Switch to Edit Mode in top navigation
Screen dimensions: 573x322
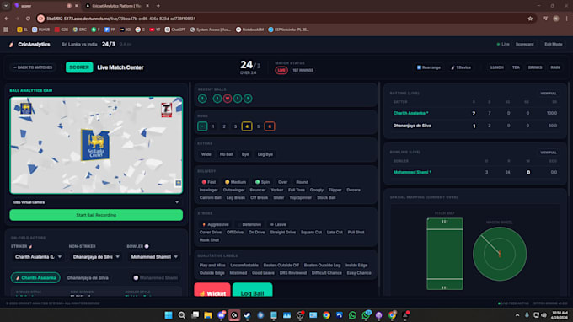tap(554, 44)
